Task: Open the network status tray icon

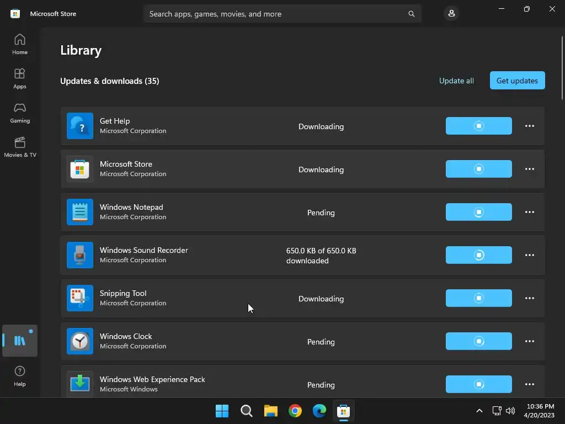Action: click(x=497, y=411)
